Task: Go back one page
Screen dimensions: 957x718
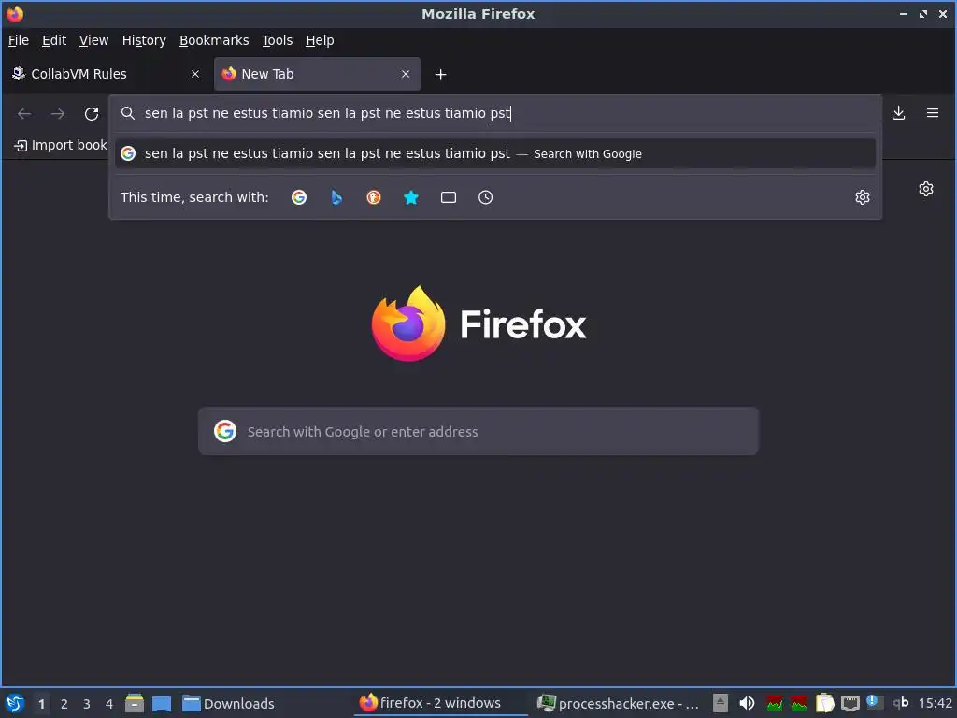Action: 24,113
